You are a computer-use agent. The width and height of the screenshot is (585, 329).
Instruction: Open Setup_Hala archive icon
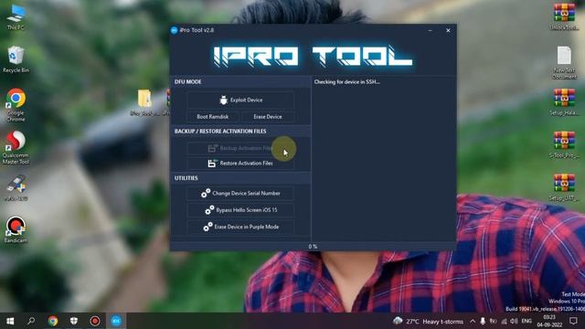click(x=564, y=101)
